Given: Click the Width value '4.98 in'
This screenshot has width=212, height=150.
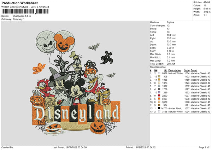Looking at the screenshot, I should pos(207,12).
